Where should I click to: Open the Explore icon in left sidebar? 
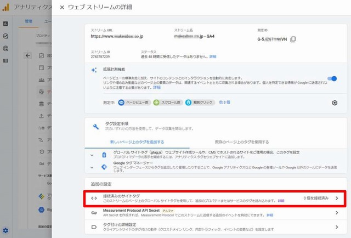5,36
